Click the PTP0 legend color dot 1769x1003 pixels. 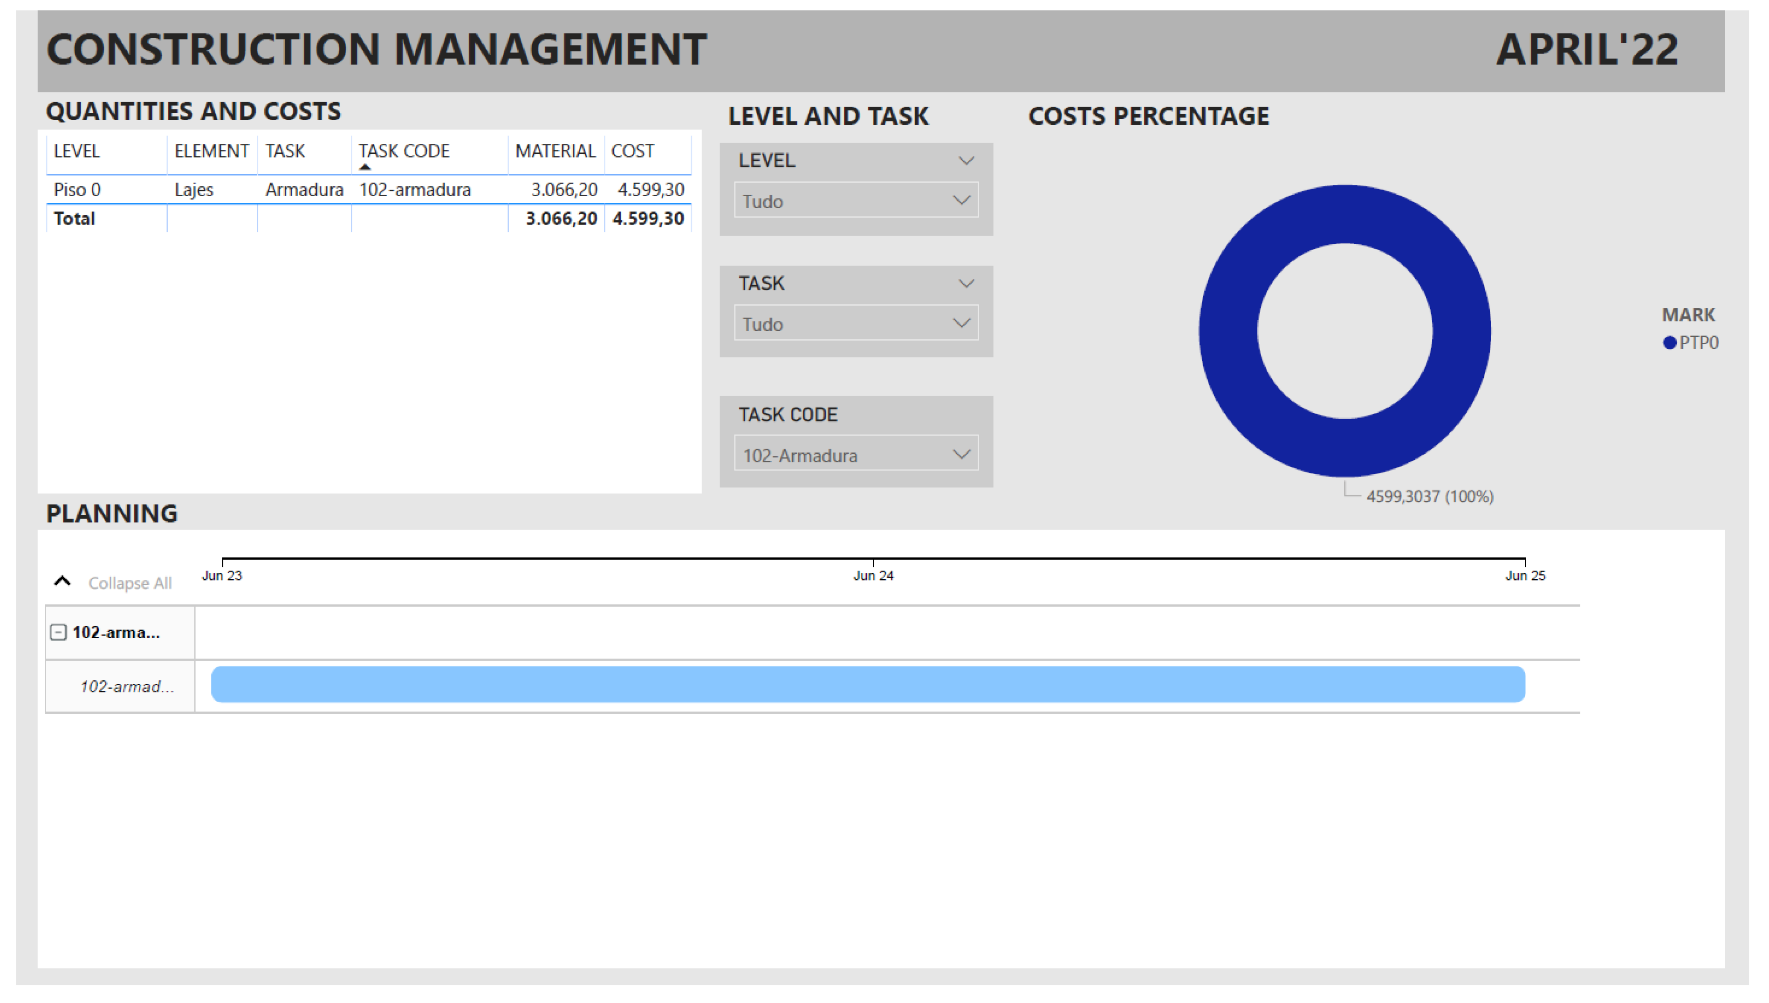[1669, 342]
